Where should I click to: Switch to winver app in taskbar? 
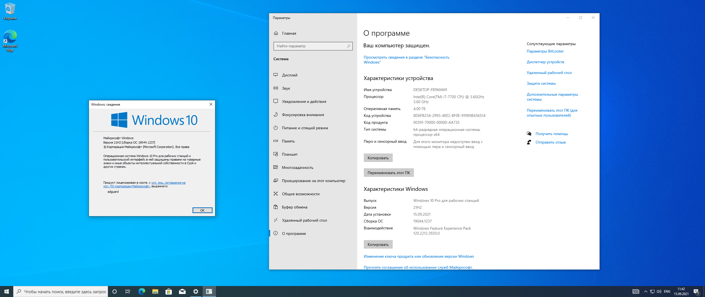pyautogui.click(x=209, y=291)
